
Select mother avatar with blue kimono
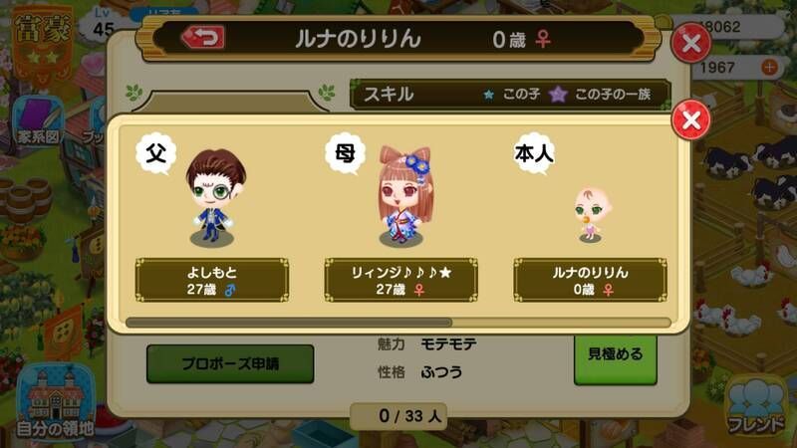(x=404, y=196)
